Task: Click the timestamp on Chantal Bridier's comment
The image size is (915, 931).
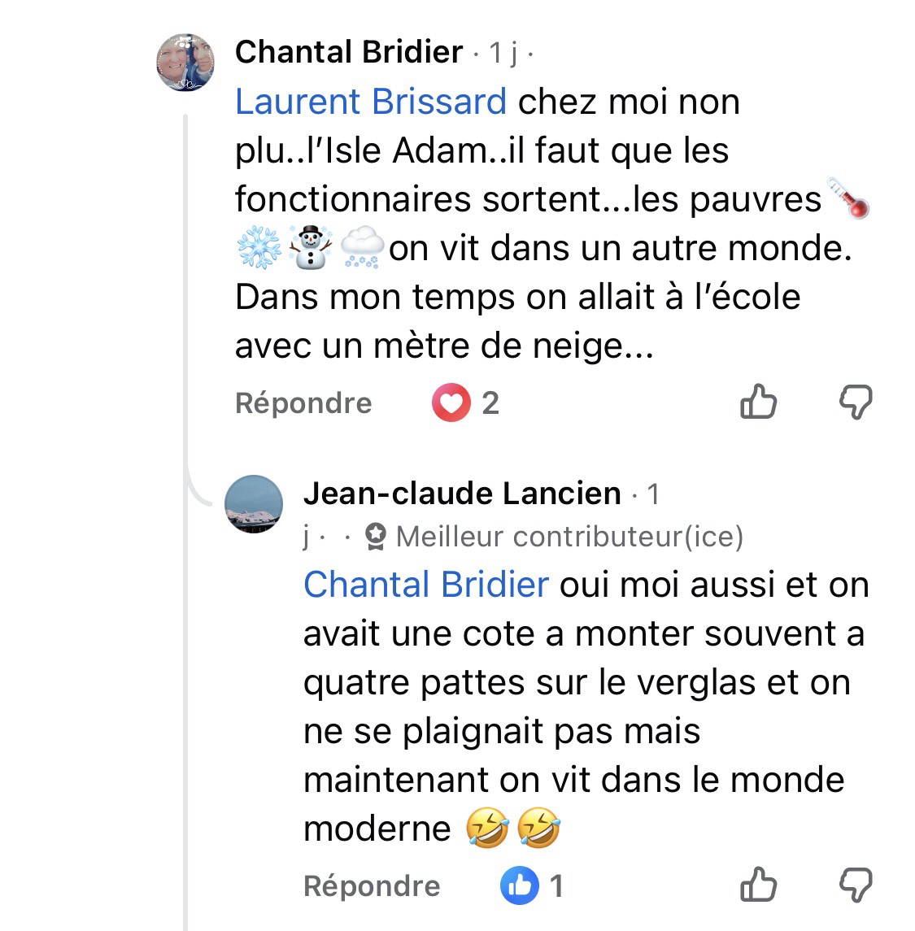Action: tap(503, 54)
